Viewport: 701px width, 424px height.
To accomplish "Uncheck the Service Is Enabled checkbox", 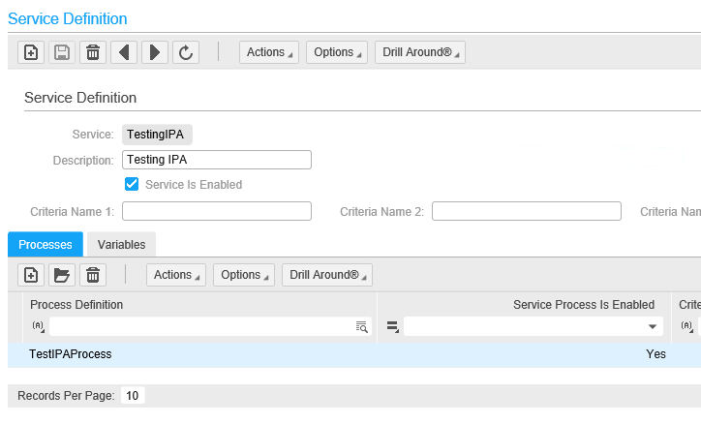I will click(133, 184).
